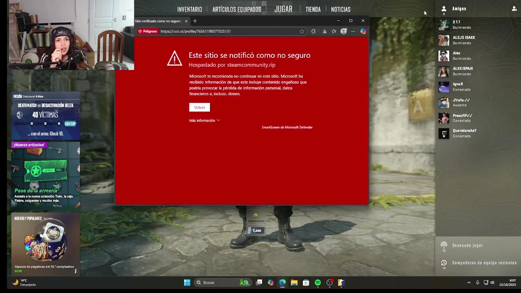This screenshot has width=521, height=293.
Task: Open Edge favorites list icon
Action: (334, 31)
